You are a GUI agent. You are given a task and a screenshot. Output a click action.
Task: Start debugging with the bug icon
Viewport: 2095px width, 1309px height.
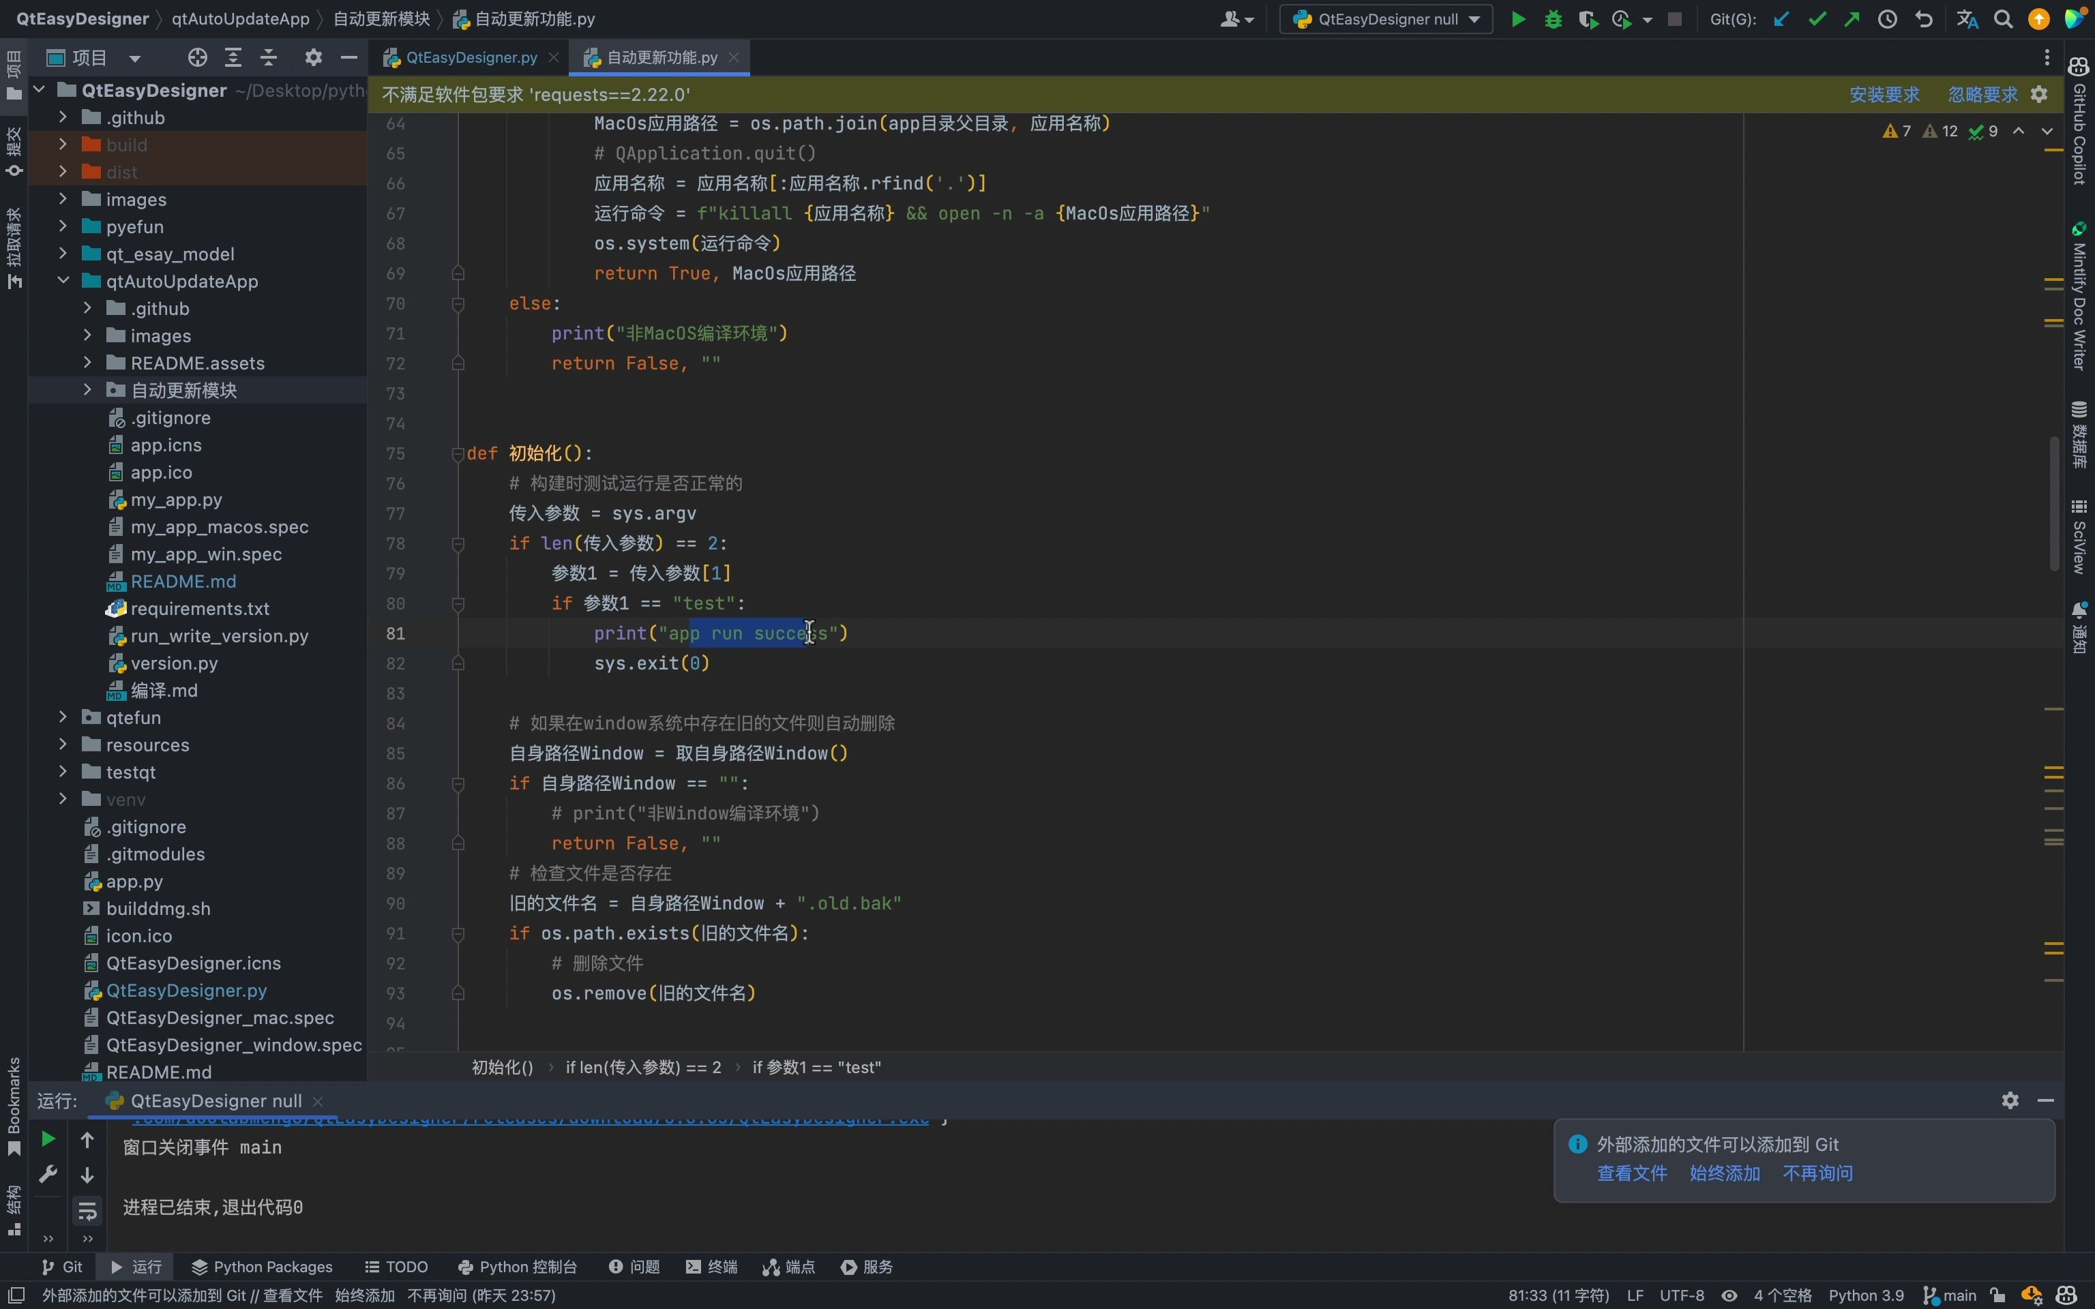(1553, 19)
